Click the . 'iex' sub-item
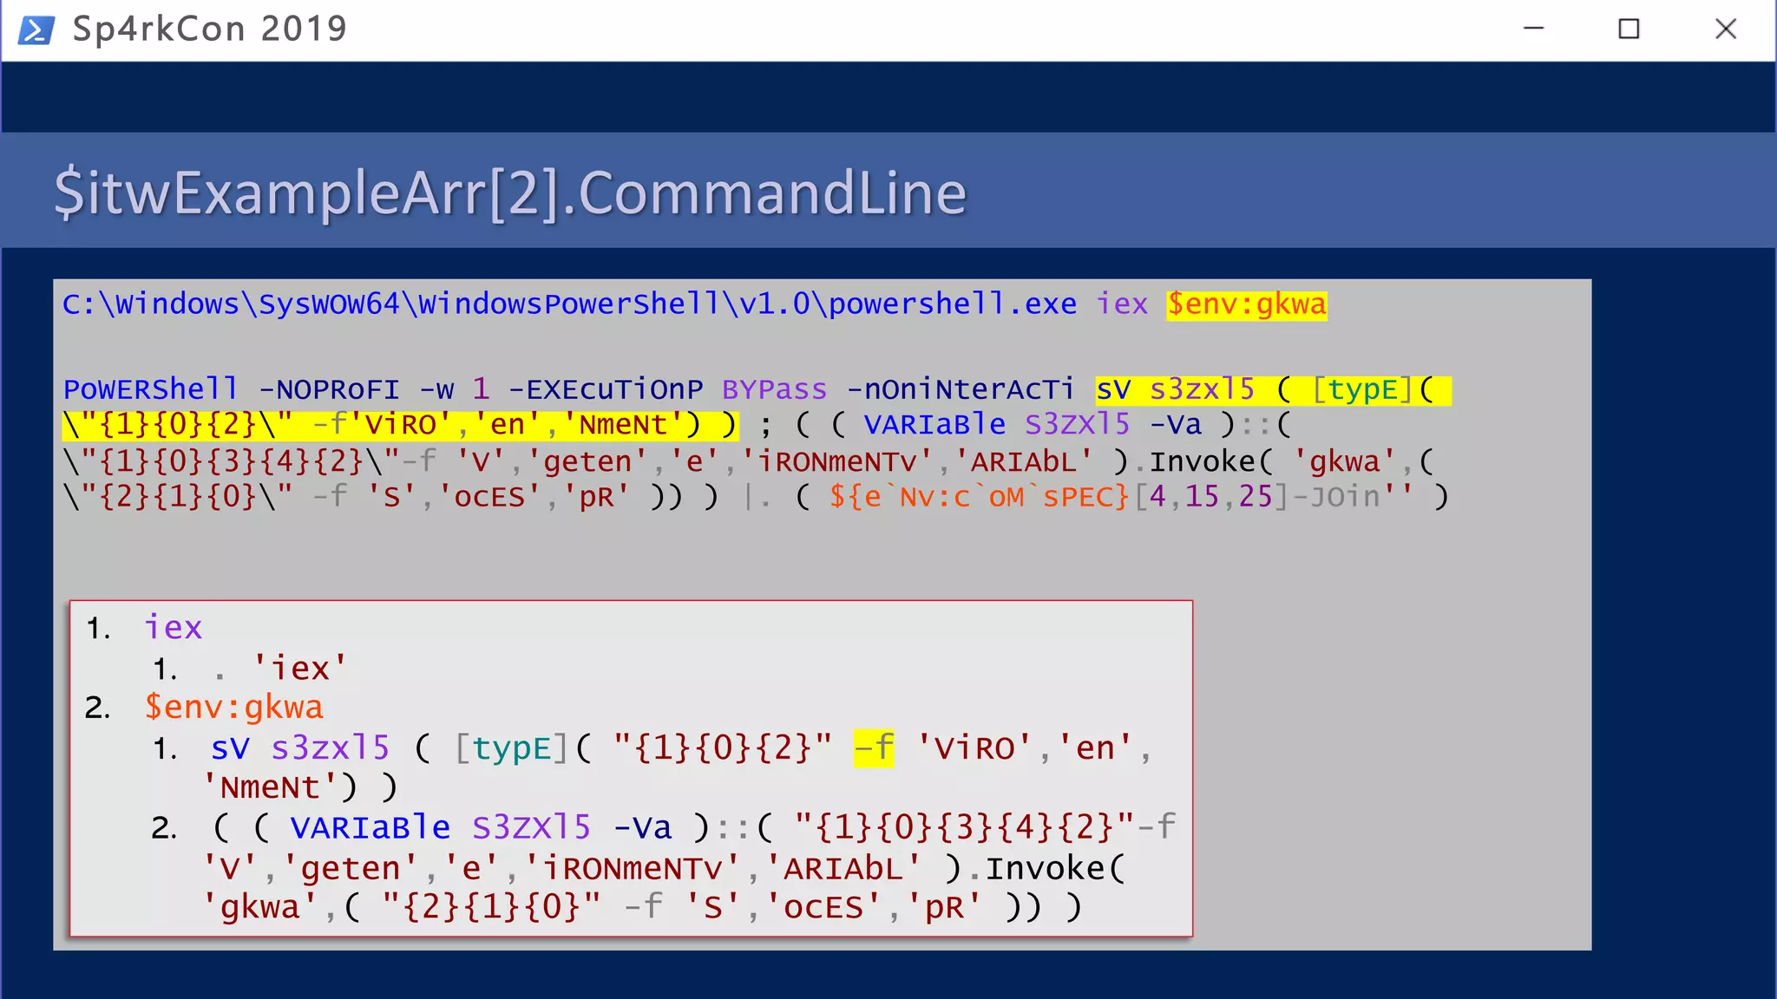1777x999 pixels. (280, 669)
